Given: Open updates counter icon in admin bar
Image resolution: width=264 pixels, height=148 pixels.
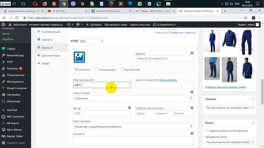Looking at the screenshot, I should click(70, 25).
